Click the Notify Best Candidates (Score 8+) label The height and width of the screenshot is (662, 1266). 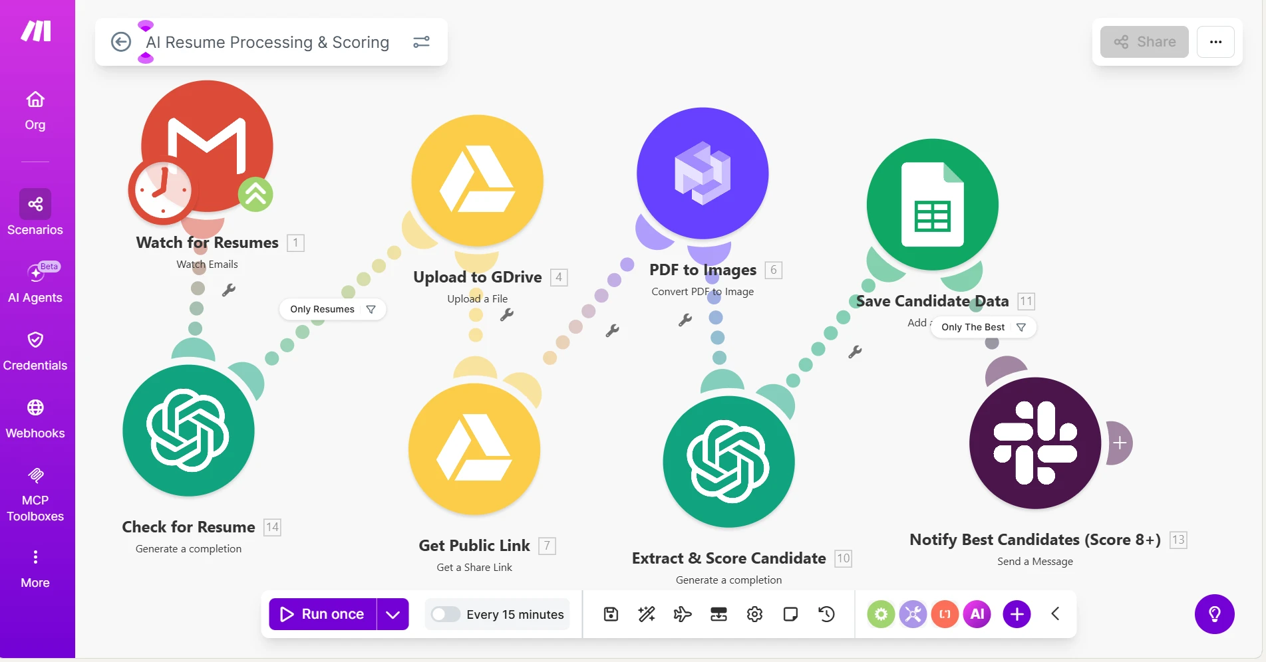coord(1035,540)
